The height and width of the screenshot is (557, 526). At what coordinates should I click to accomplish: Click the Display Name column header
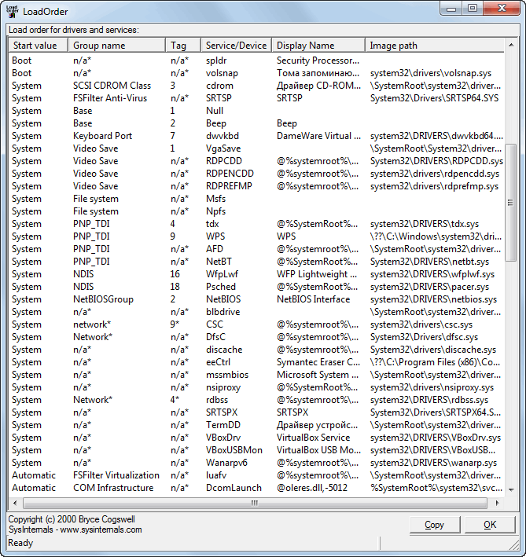(x=318, y=46)
